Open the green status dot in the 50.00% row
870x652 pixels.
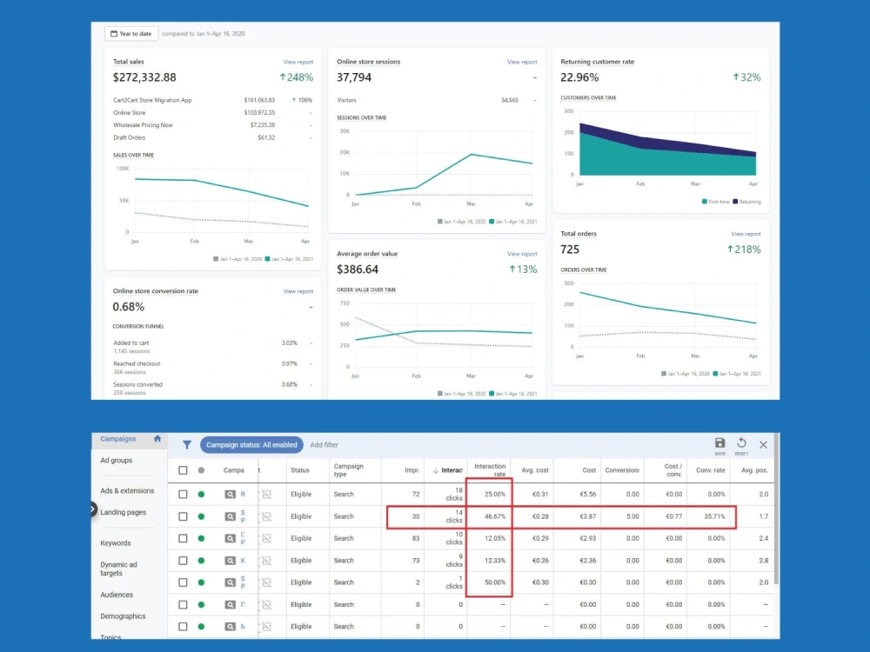click(x=201, y=582)
